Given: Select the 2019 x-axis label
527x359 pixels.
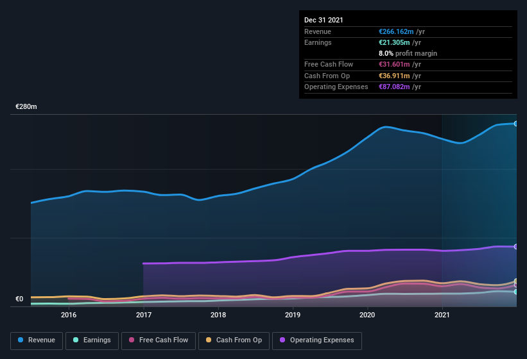Looking at the screenshot, I should coord(293,315).
